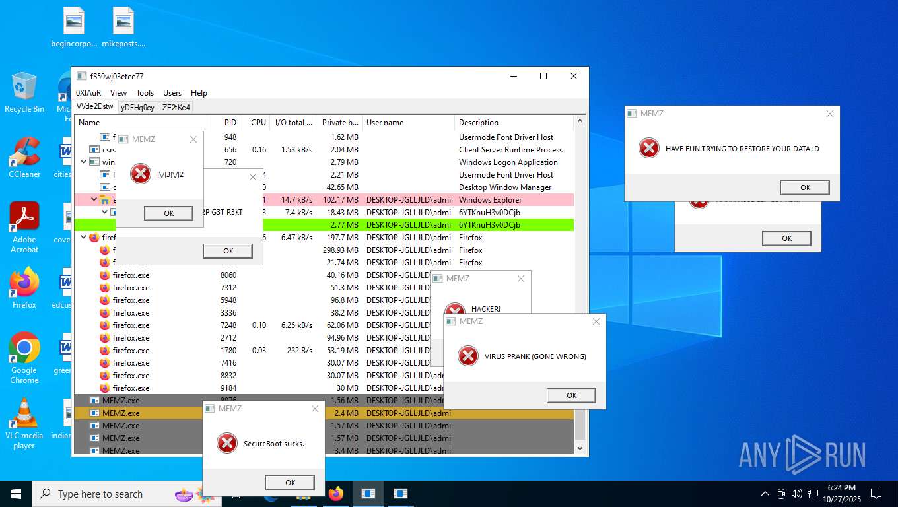Sort by Private bytes column header
The height and width of the screenshot is (507, 898).
point(340,123)
